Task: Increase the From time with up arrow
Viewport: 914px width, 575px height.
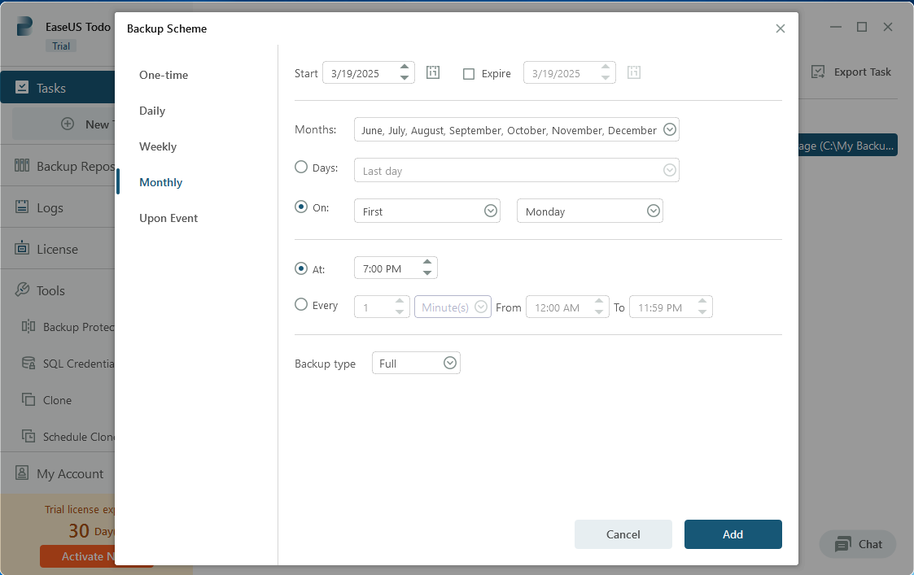Action: pos(599,301)
